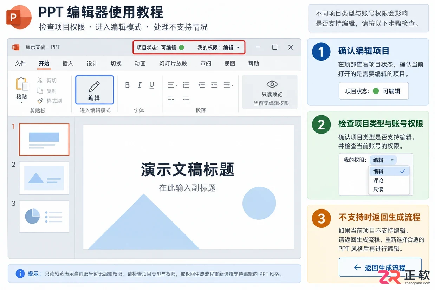This screenshot has height=290, width=435.
Task: Click the 剪切 scissors icon
Action: [x=40, y=80]
